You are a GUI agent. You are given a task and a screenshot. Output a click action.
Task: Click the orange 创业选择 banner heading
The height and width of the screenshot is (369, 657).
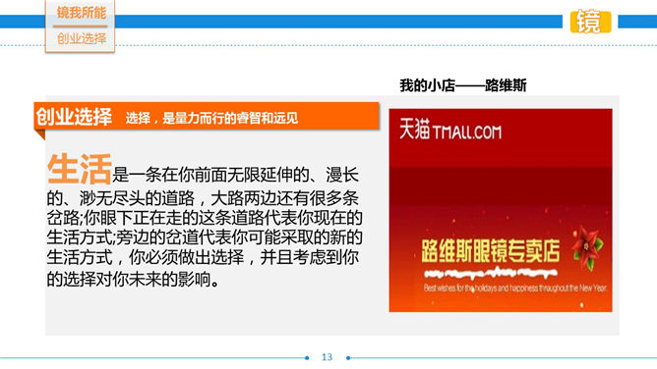click(x=74, y=117)
